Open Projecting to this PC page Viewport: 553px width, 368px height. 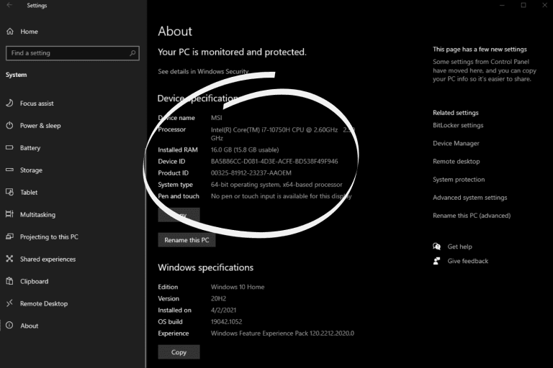coord(49,237)
